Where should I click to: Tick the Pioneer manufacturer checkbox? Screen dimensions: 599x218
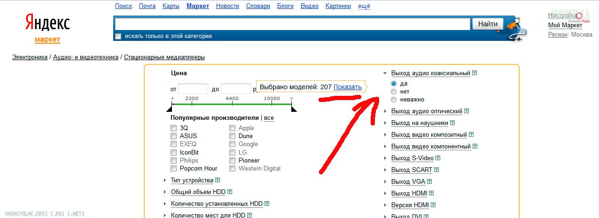pyautogui.click(x=233, y=160)
